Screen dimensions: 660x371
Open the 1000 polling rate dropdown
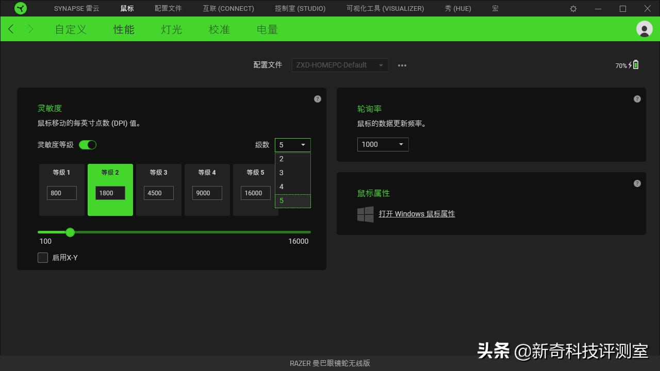point(383,144)
